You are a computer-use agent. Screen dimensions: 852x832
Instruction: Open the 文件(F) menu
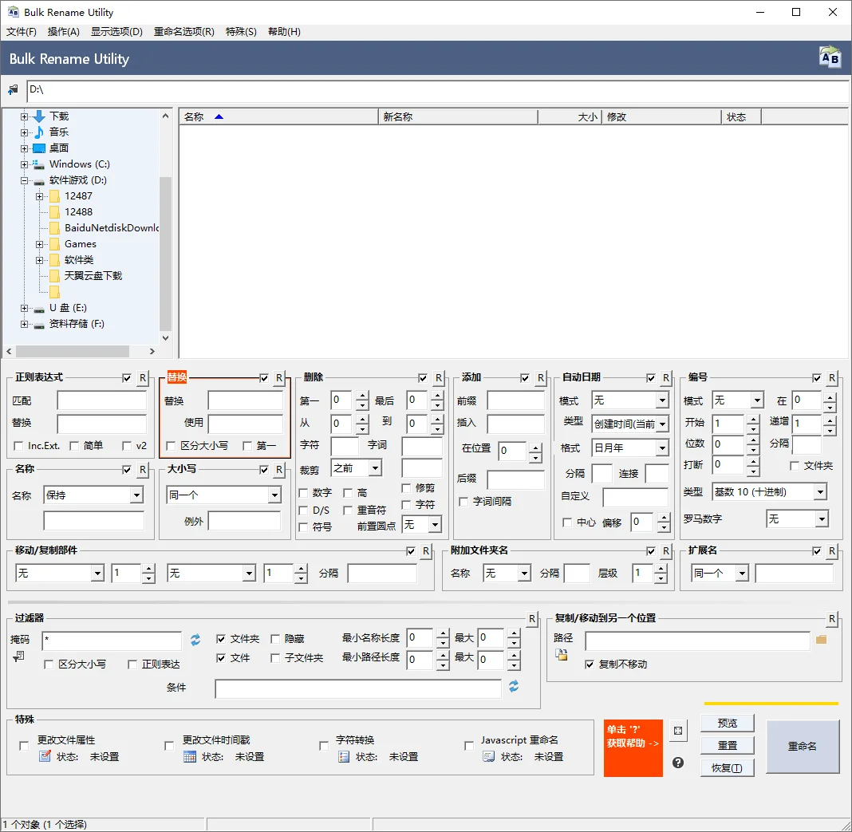(21, 32)
